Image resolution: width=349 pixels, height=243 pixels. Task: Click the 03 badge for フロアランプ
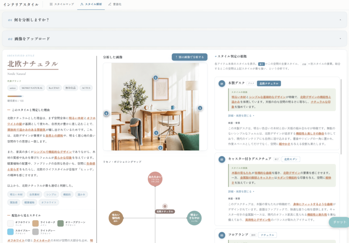coord(222,235)
